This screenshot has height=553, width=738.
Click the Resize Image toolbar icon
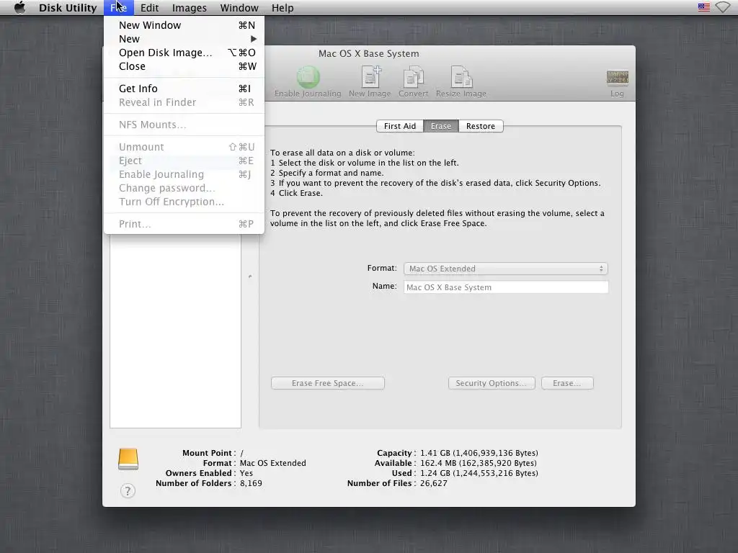pyautogui.click(x=461, y=78)
